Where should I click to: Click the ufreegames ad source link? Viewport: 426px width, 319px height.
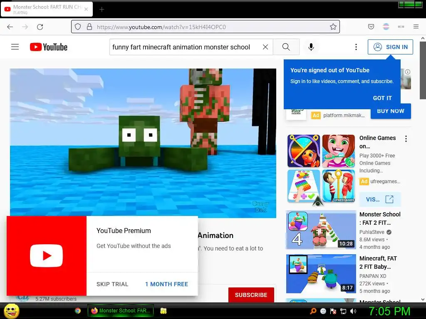point(385,181)
